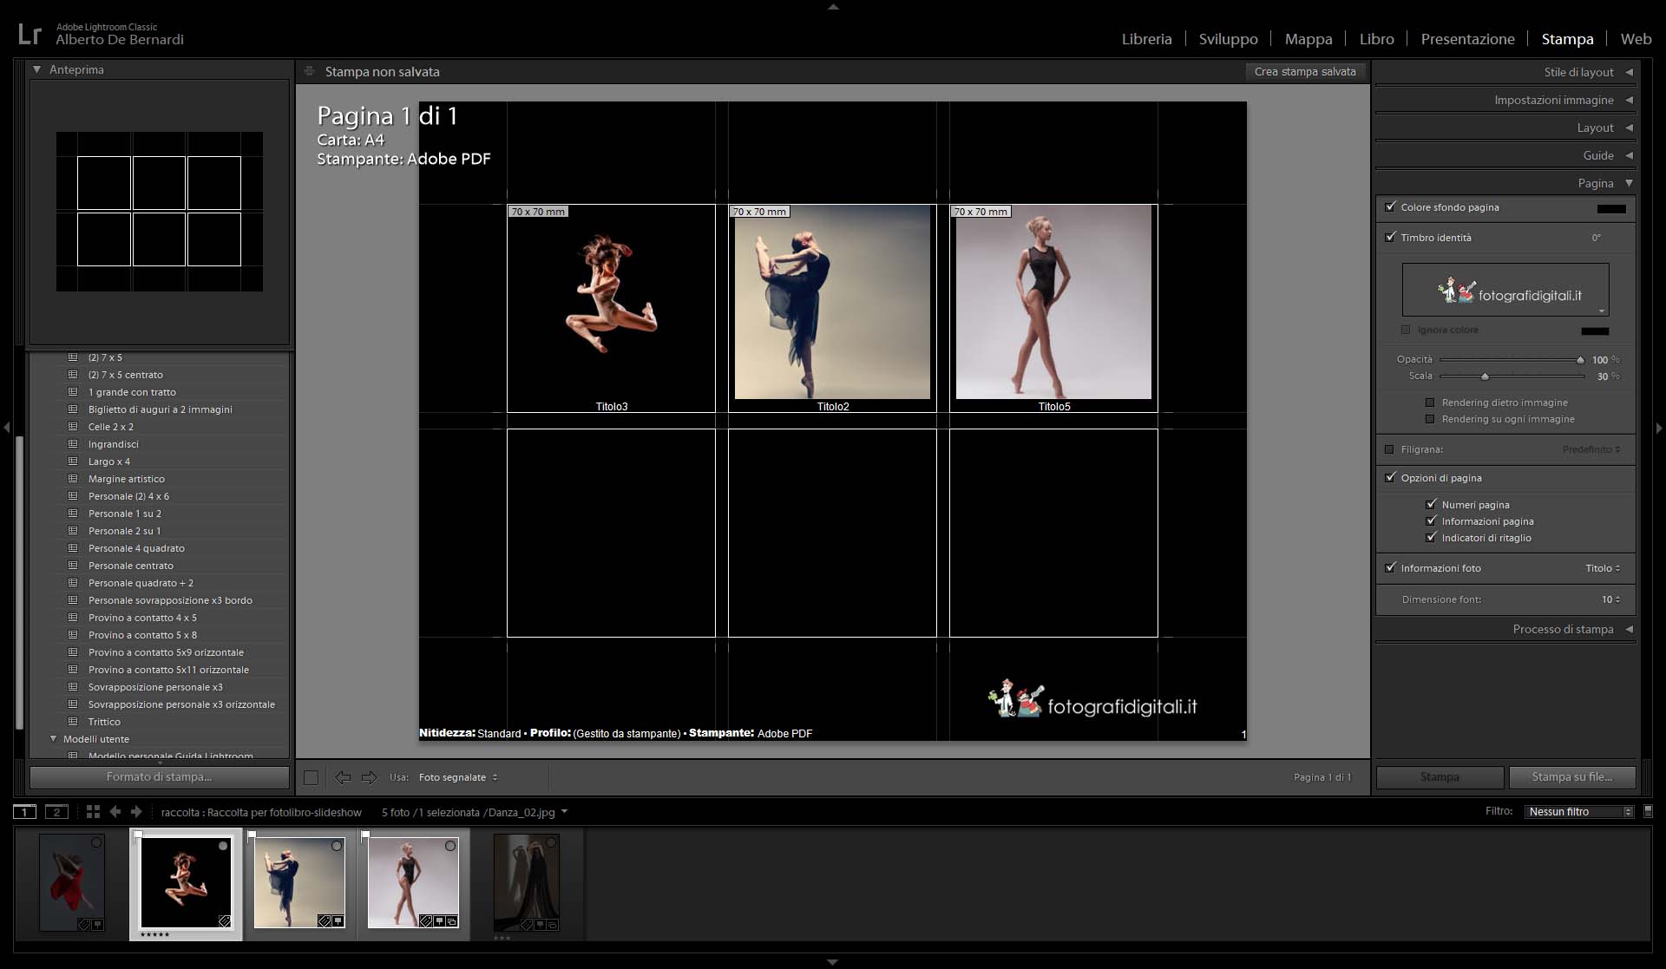Toggle the filter switch icon beside Nessun filtro
Viewport: 1666px width, 969px height.
tap(1648, 811)
